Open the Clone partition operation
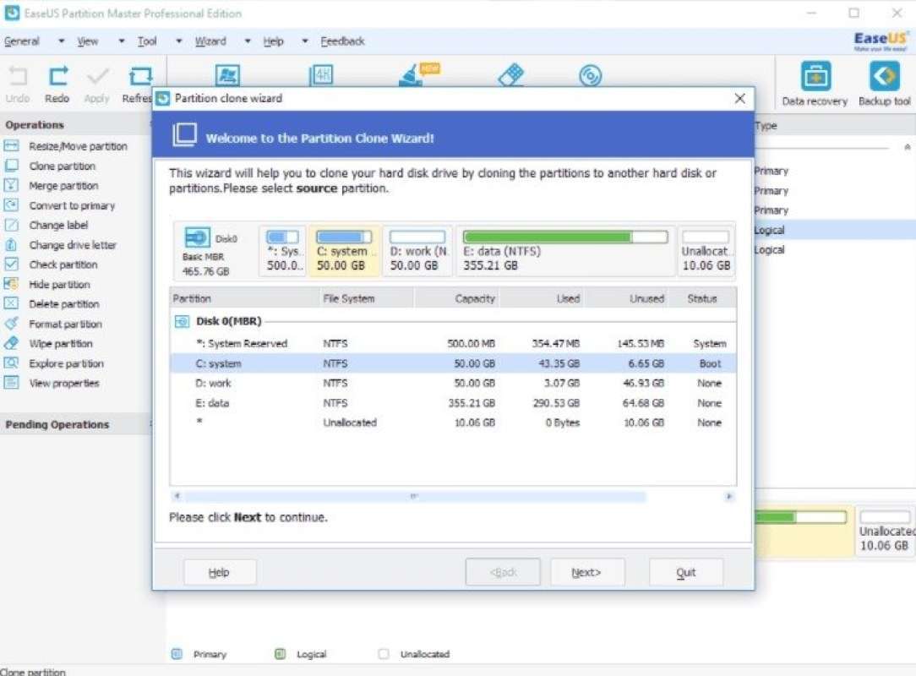Viewport: 916px width, 676px height. point(64,166)
